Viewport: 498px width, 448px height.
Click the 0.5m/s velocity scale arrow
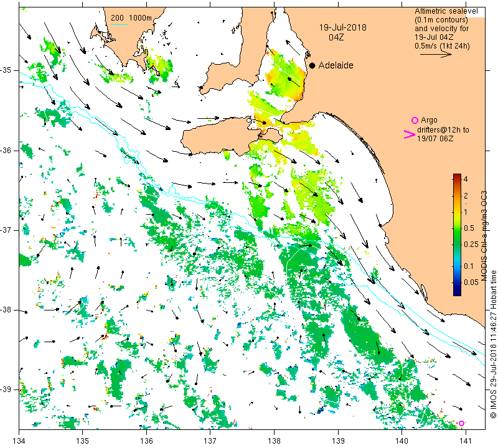pyautogui.click(x=436, y=55)
